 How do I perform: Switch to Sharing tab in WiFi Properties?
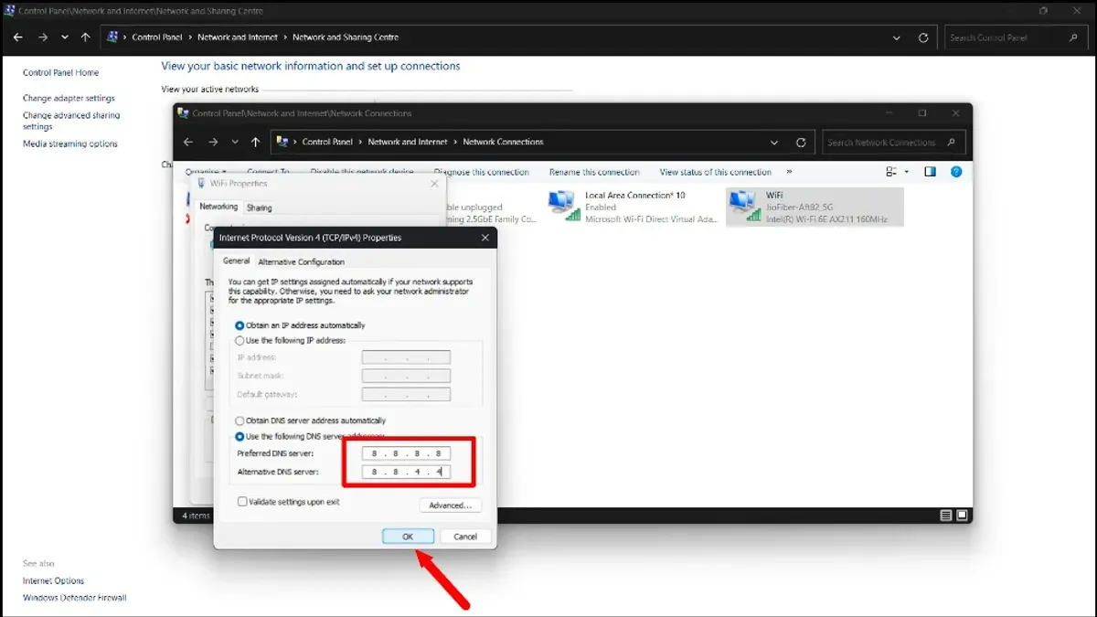click(x=259, y=208)
